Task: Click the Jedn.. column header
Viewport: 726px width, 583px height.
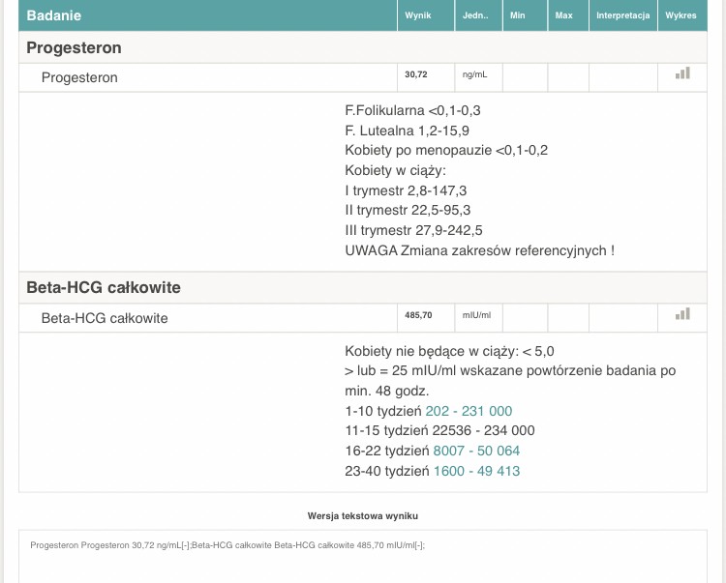Action: 475,15
